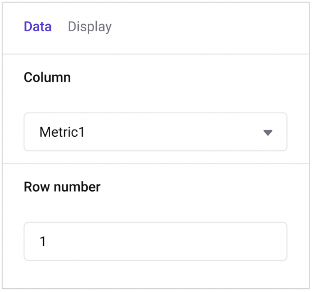Viewport: 312px width, 292px height.
Task: Go to the gray Display tab
Action: point(89,27)
